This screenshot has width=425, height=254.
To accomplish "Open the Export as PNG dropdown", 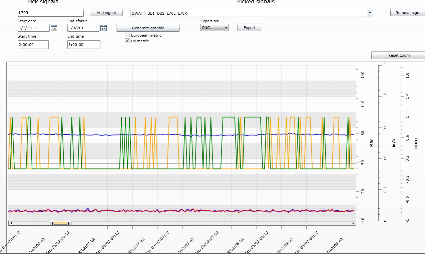I will pos(214,28).
